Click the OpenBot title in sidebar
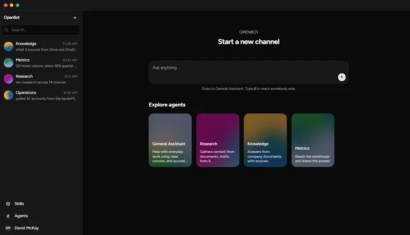The image size is (410, 235). (11, 17)
